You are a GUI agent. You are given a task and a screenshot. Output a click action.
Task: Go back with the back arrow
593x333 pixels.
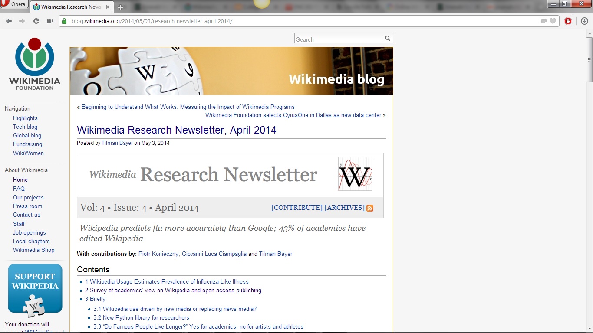(x=9, y=21)
